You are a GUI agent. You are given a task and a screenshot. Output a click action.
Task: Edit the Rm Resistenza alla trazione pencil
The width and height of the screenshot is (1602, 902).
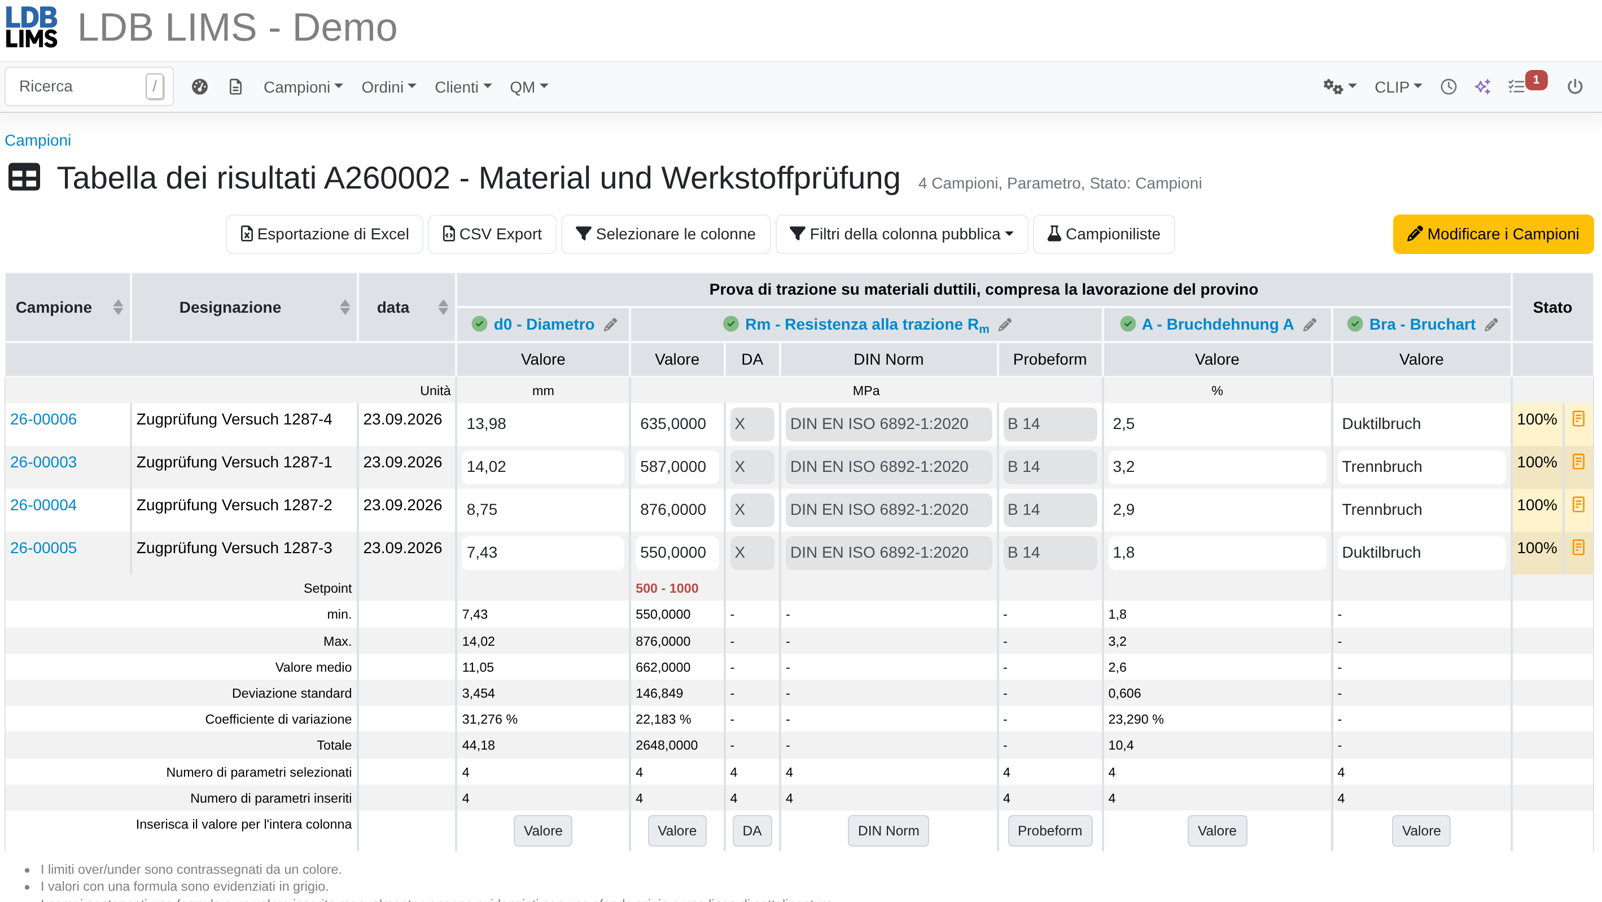1005,325
